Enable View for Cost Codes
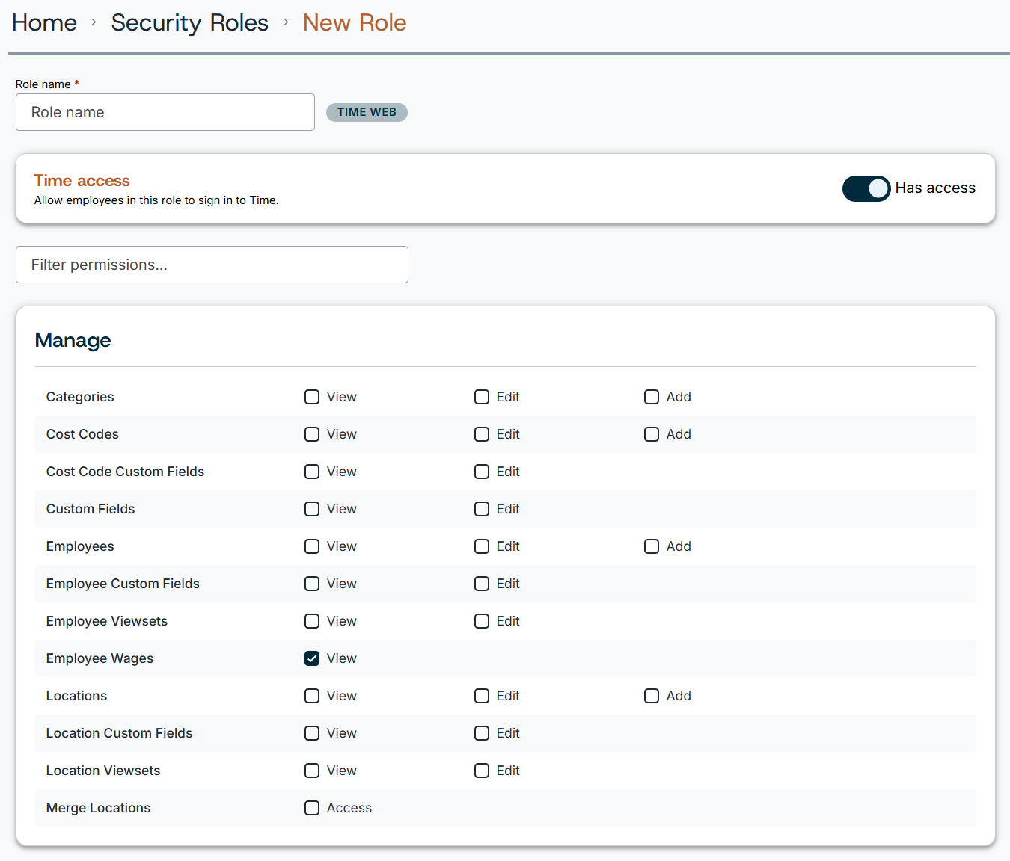The height and width of the screenshot is (861, 1010). pos(312,434)
